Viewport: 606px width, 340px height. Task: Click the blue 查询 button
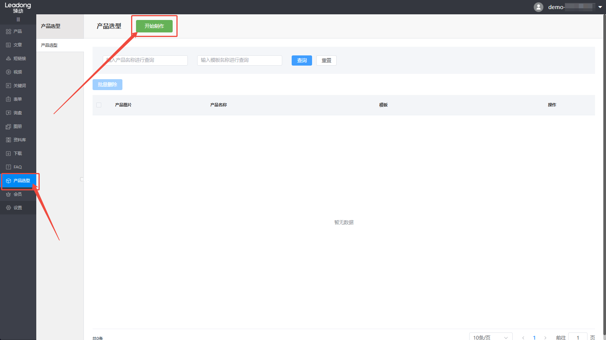[x=301, y=60]
